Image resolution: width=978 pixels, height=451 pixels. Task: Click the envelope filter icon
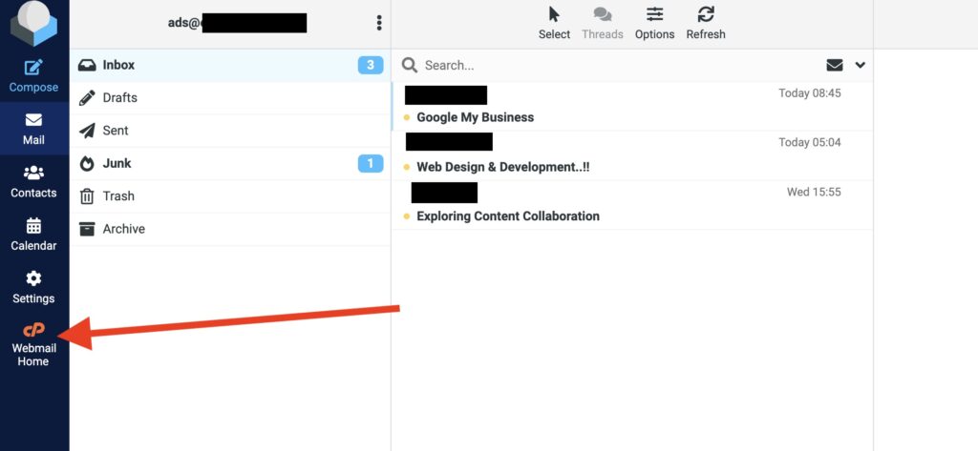(835, 65)
